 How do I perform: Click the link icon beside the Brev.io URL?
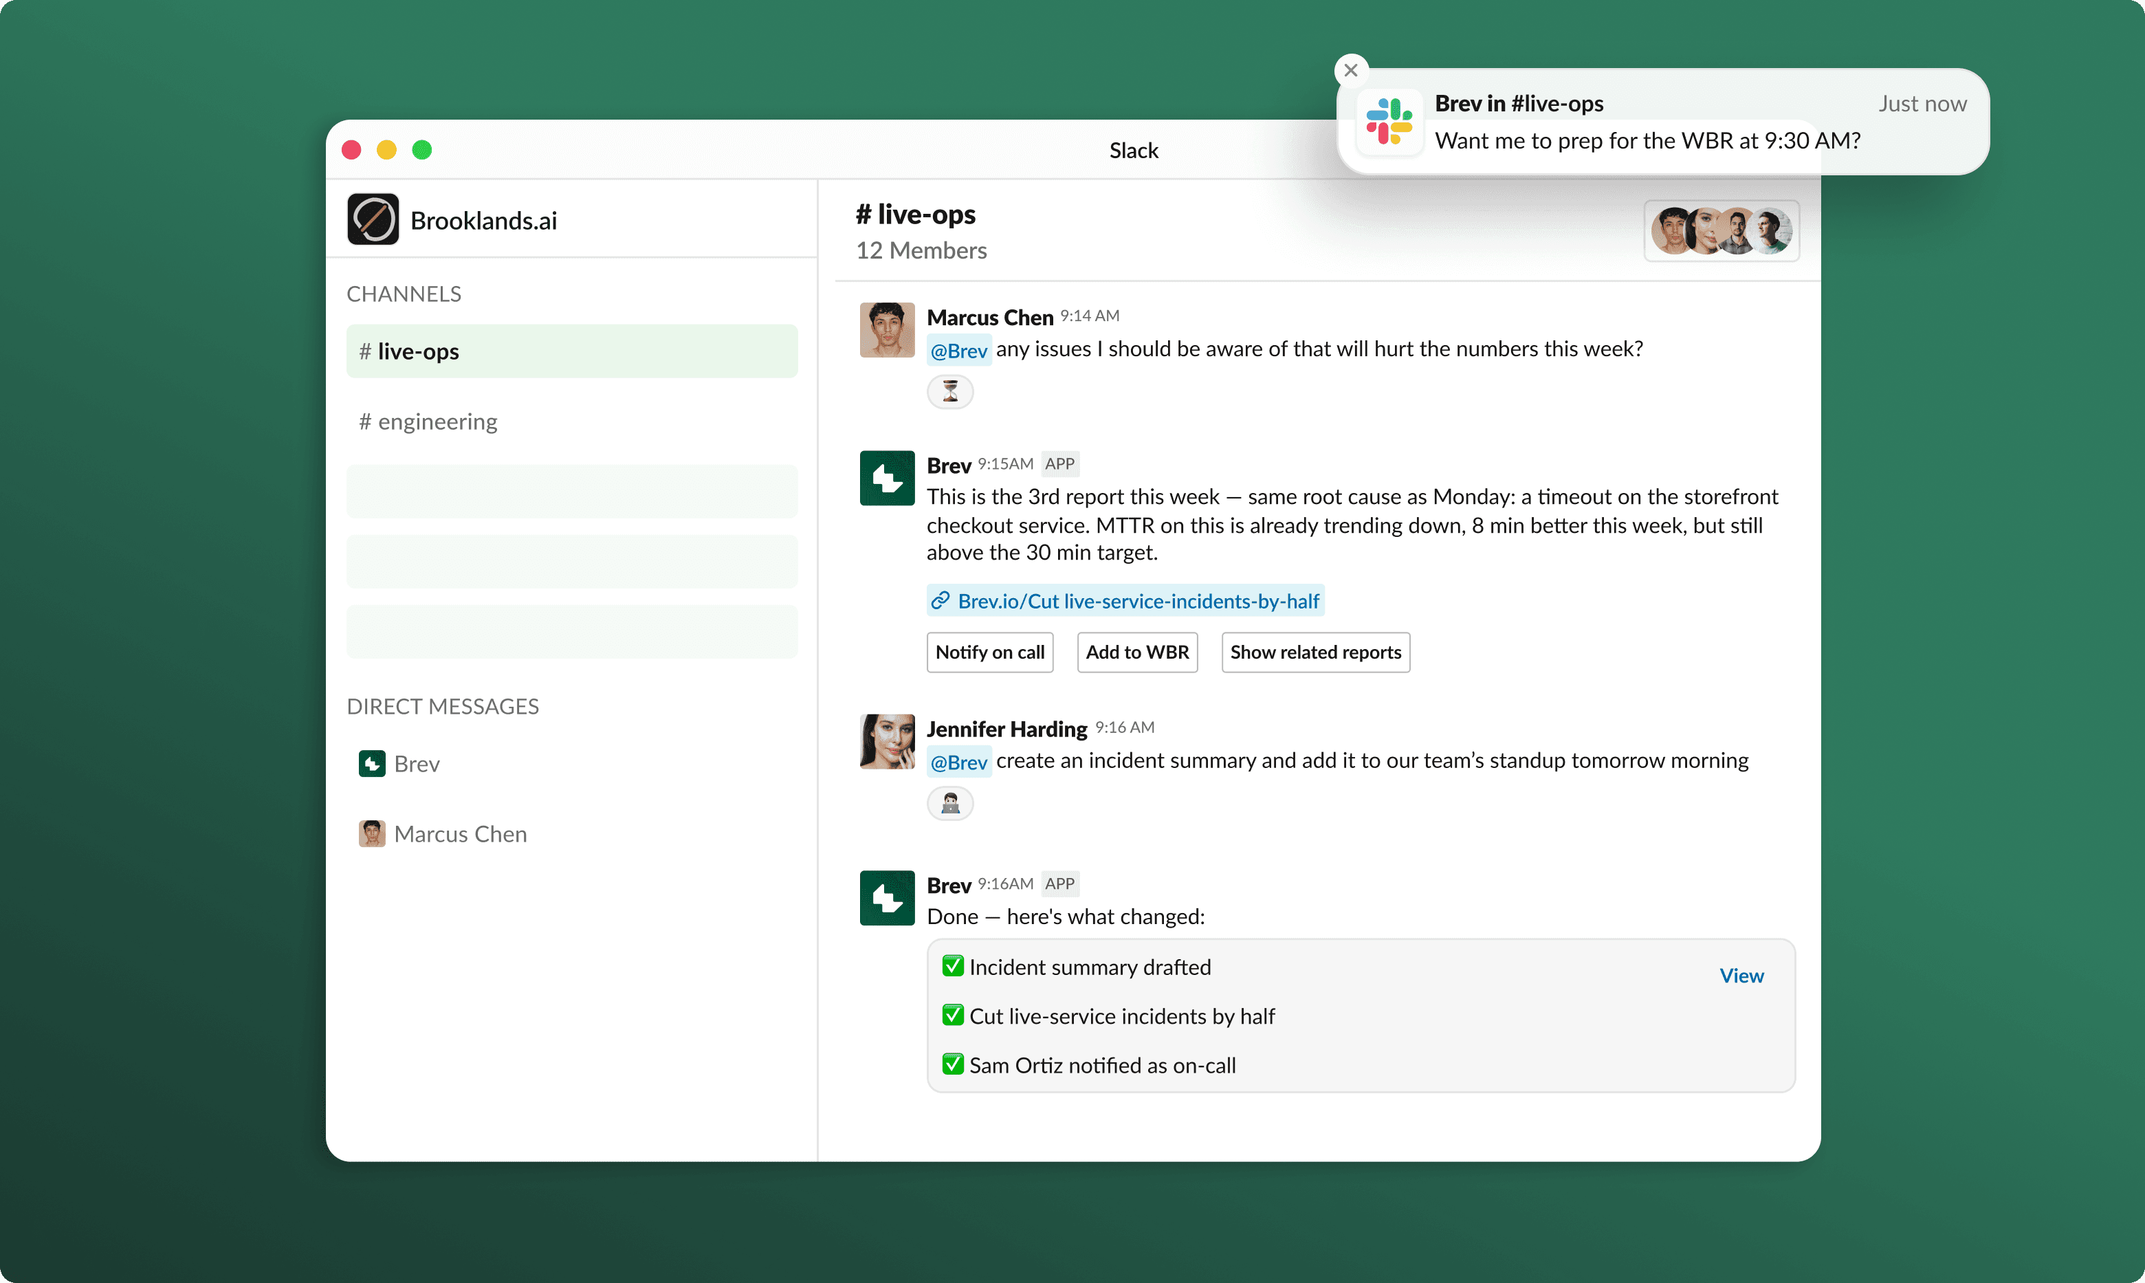pyautogui.click(x=940, y=601)
